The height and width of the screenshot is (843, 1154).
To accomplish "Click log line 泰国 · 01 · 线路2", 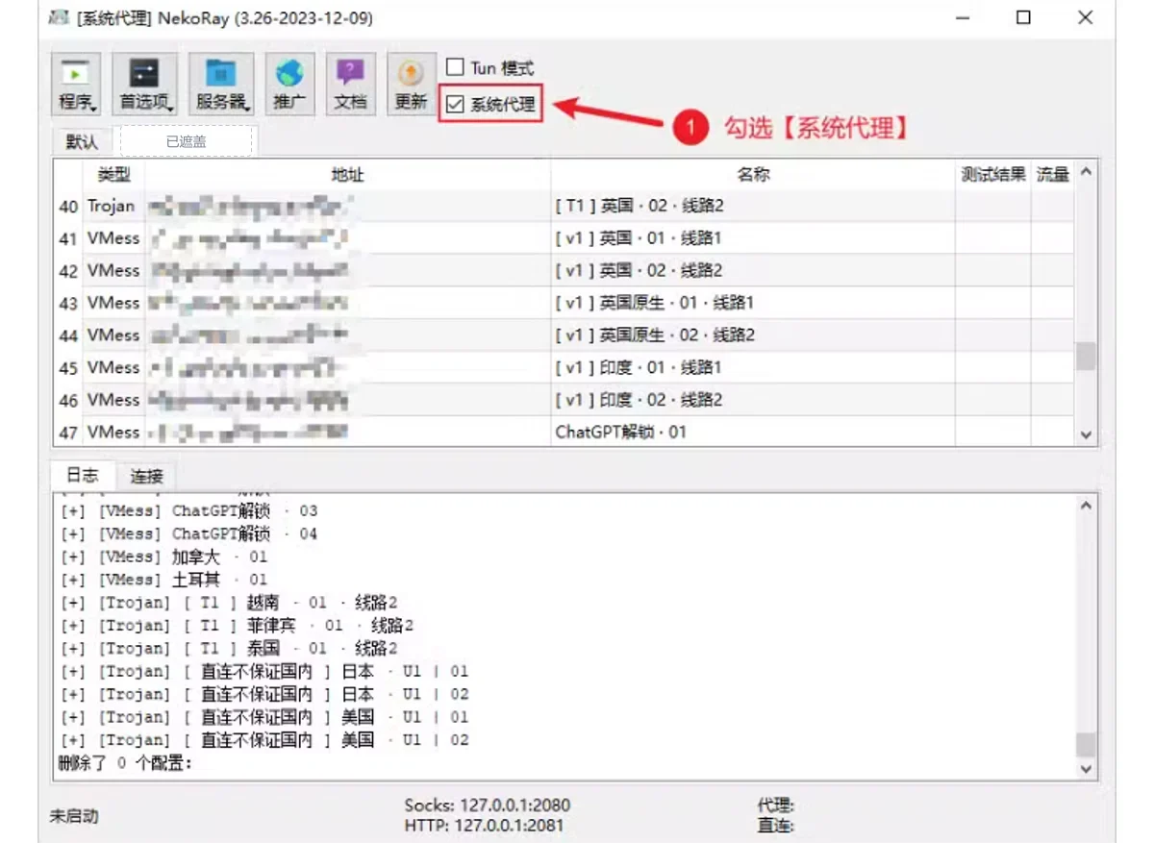I will [229, 649].
